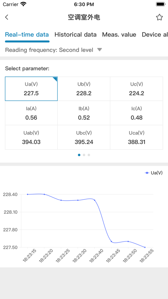This screenshot has height=299, width=168.
Task: Favorite this device with the star icon
Action: point(159,17)
